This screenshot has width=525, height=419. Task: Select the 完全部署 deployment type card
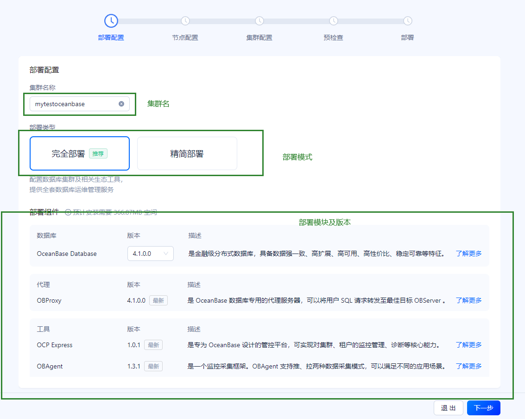(80, 153)
